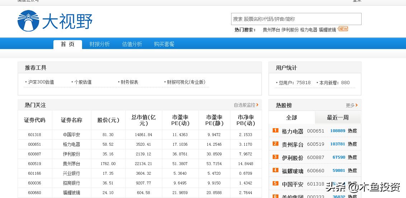Click stock code 600887 in table
The height and width of the screenshot is (198, 406).
pos(34,154)
